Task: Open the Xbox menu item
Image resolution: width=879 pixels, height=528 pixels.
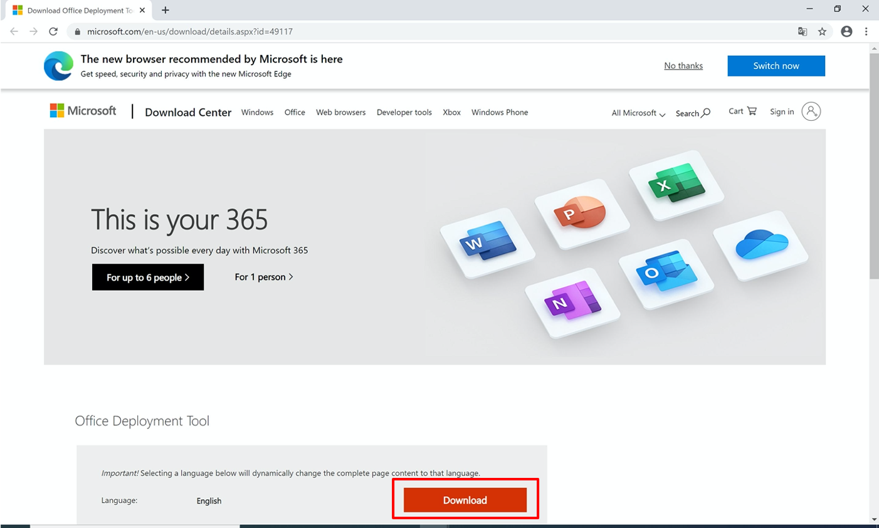Action: click(451, 112)
